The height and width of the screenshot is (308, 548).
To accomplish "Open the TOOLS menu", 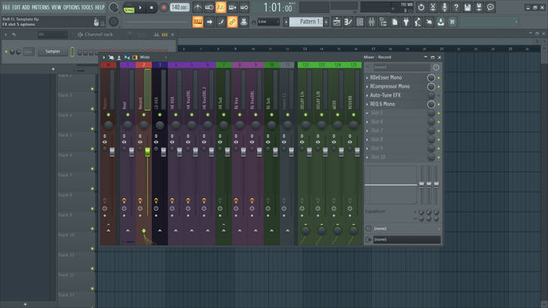I will click(87, 7).
